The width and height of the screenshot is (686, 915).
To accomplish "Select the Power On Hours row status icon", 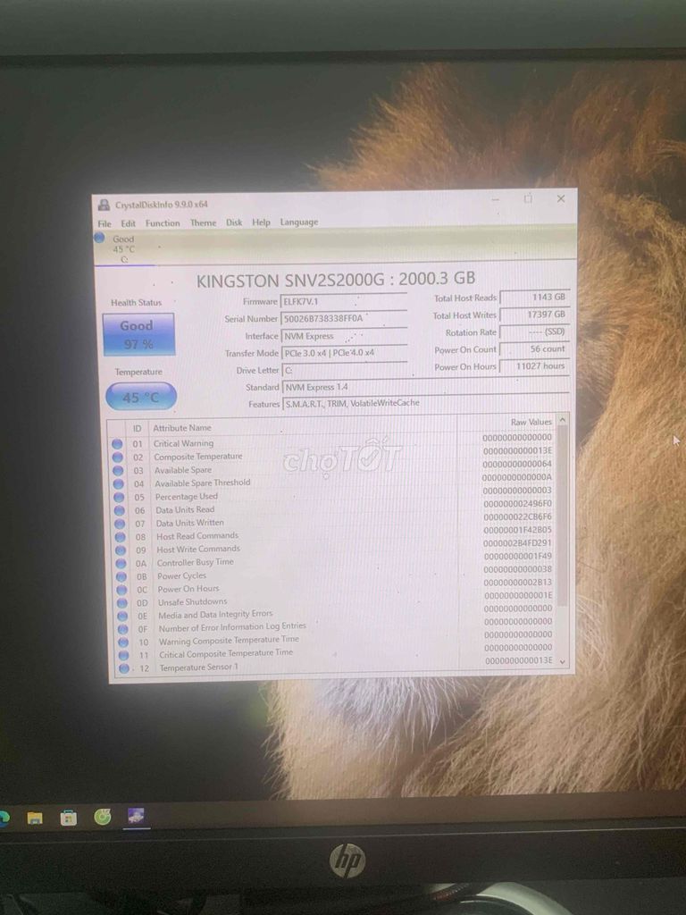I will pyautogui.click(x=121, y=590).
